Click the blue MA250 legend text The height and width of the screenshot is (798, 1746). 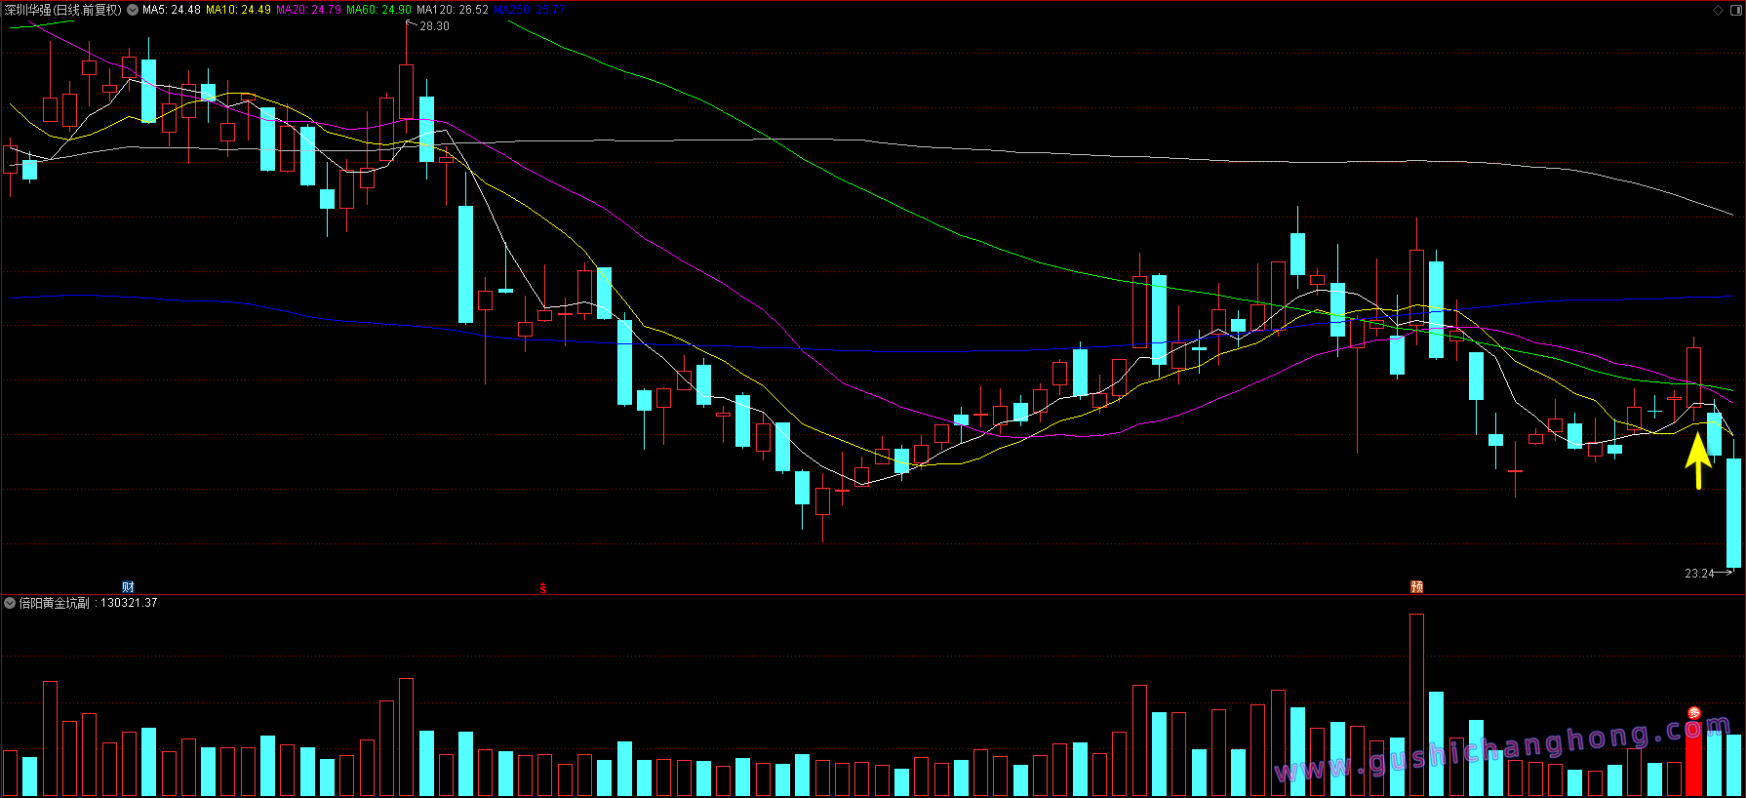529,10
